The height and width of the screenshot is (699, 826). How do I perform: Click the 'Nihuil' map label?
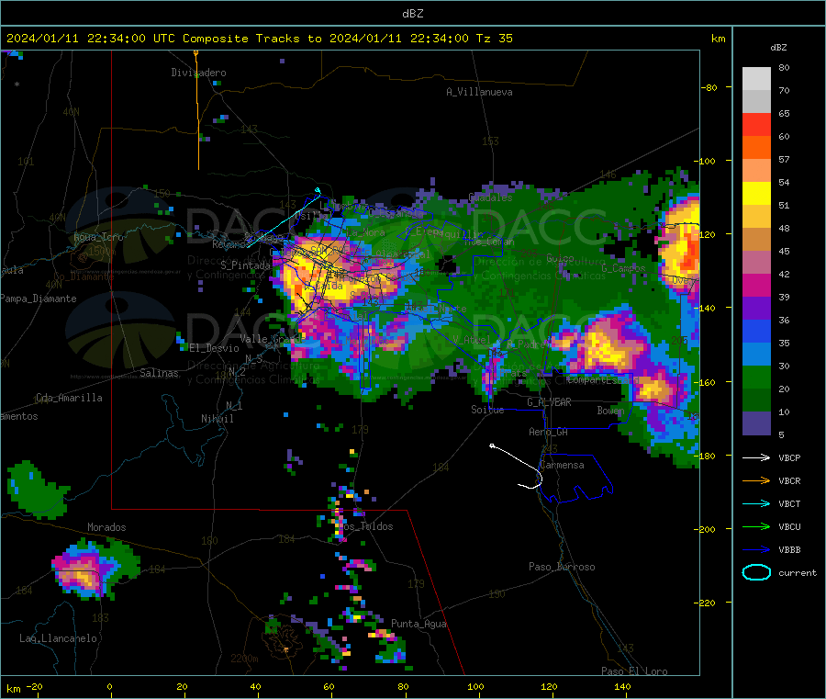click(217, 419)
